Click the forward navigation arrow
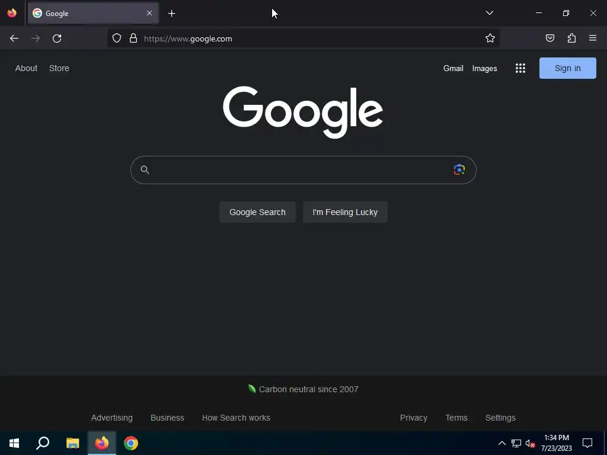This screenshot has height=455, width=607. click(x=36, y=39)
